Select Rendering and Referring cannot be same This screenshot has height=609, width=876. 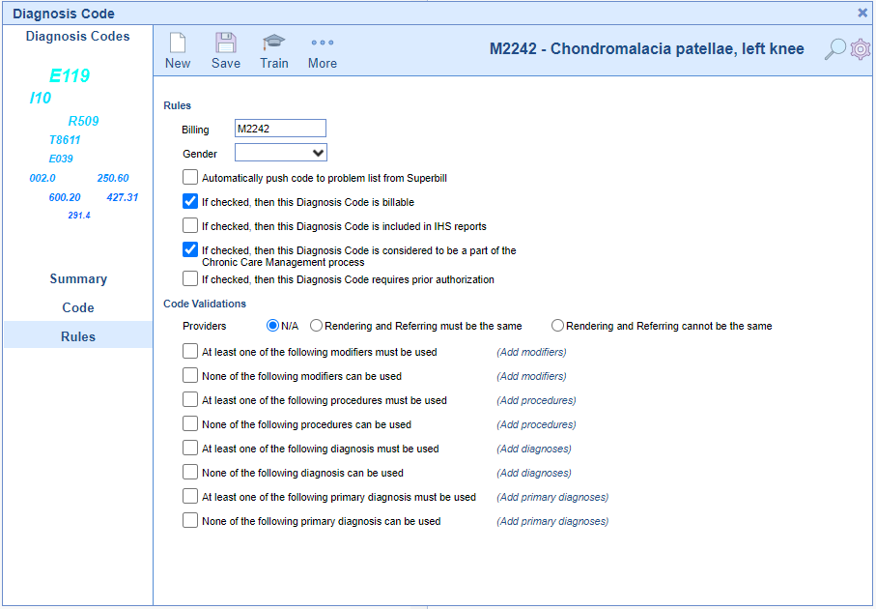pyautogui.click(x=557, y=326)
